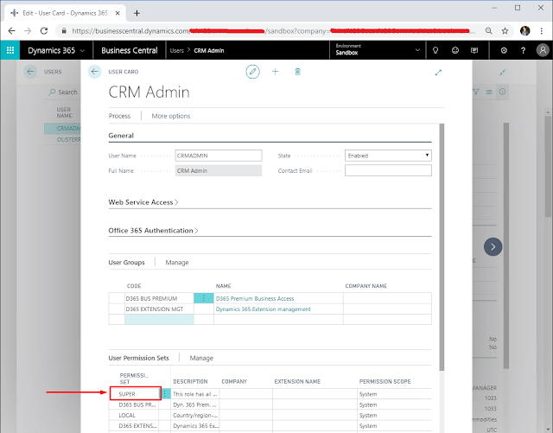
Task: Click the round next-record arrow button
Action: pyautogui.click(x=493, y=246)
